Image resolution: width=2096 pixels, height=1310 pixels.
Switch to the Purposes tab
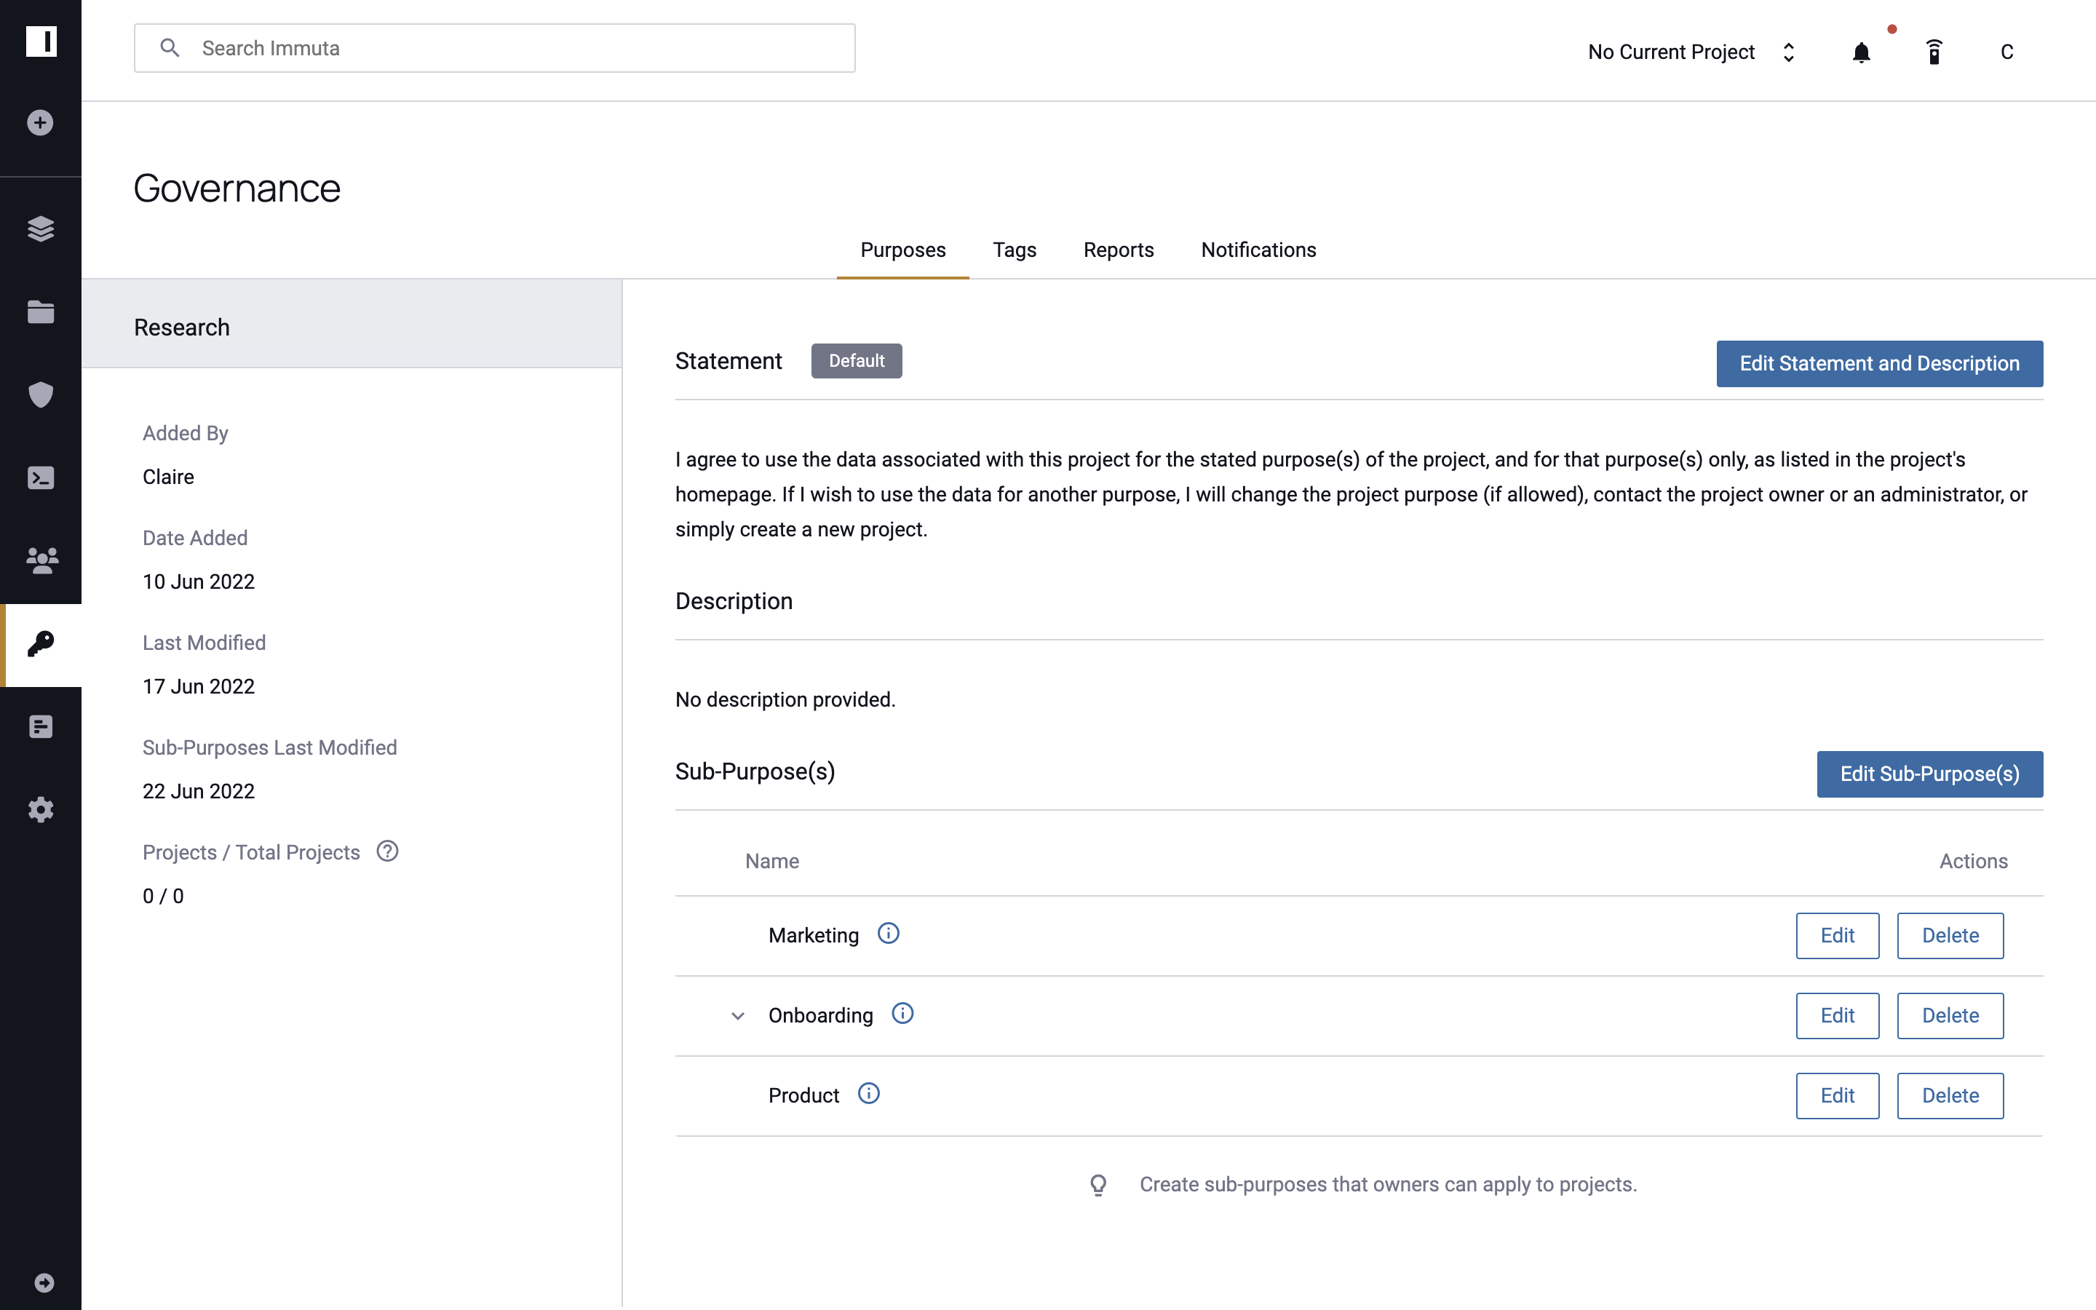[x=902, y=250]
